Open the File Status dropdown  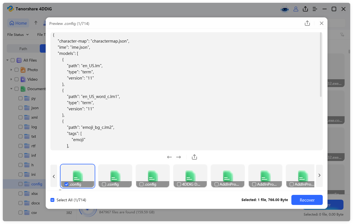coord(18,35)
